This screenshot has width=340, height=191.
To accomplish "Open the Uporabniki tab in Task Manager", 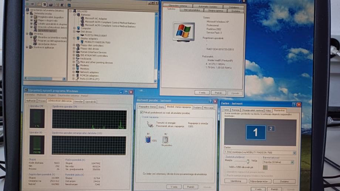I will (91, 102).
